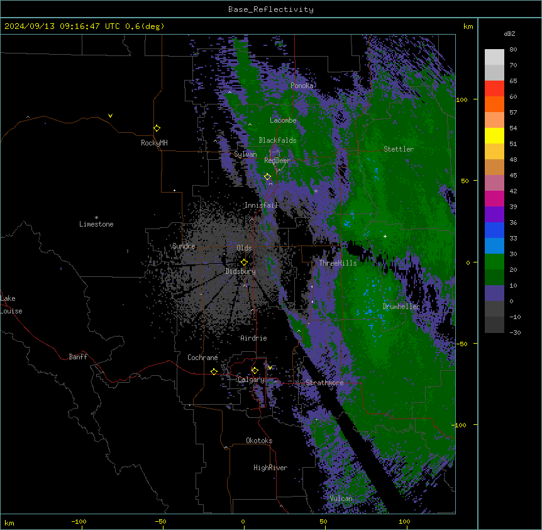Click the asterisk marker above Limestone
Image resolution: width=542 pixels, height=530 pixels.
pos(96,218)
